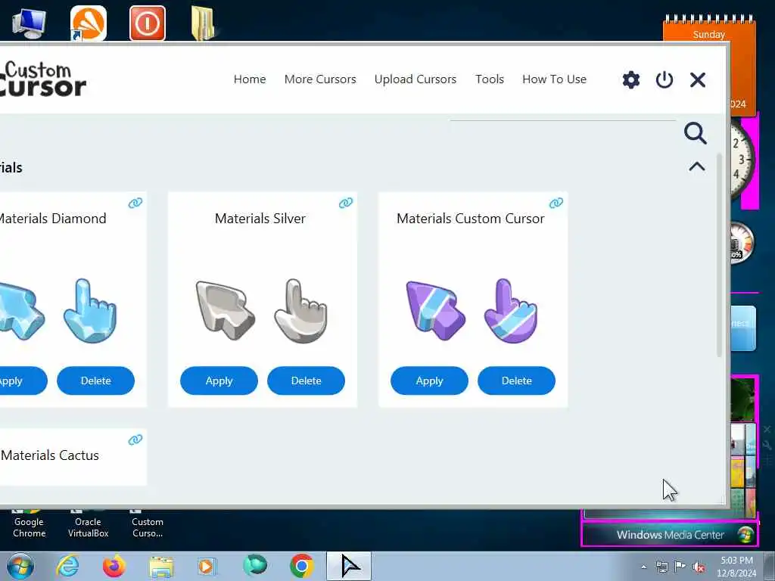Delete the Materials Custom Cursor pack
The width and height of the screenshot is (775, 581).
pyautogui.click(x=516, y=381)
